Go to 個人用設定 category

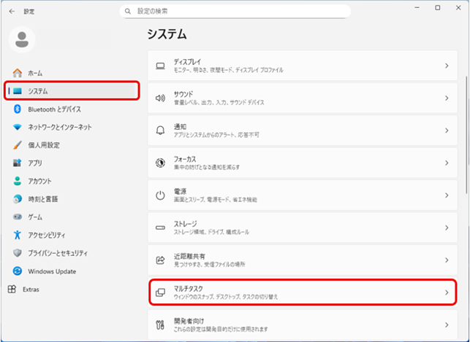[x=72, y=145]
